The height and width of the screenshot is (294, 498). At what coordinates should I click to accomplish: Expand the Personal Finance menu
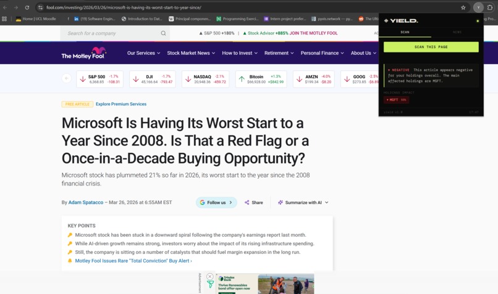tap(322, 53)
